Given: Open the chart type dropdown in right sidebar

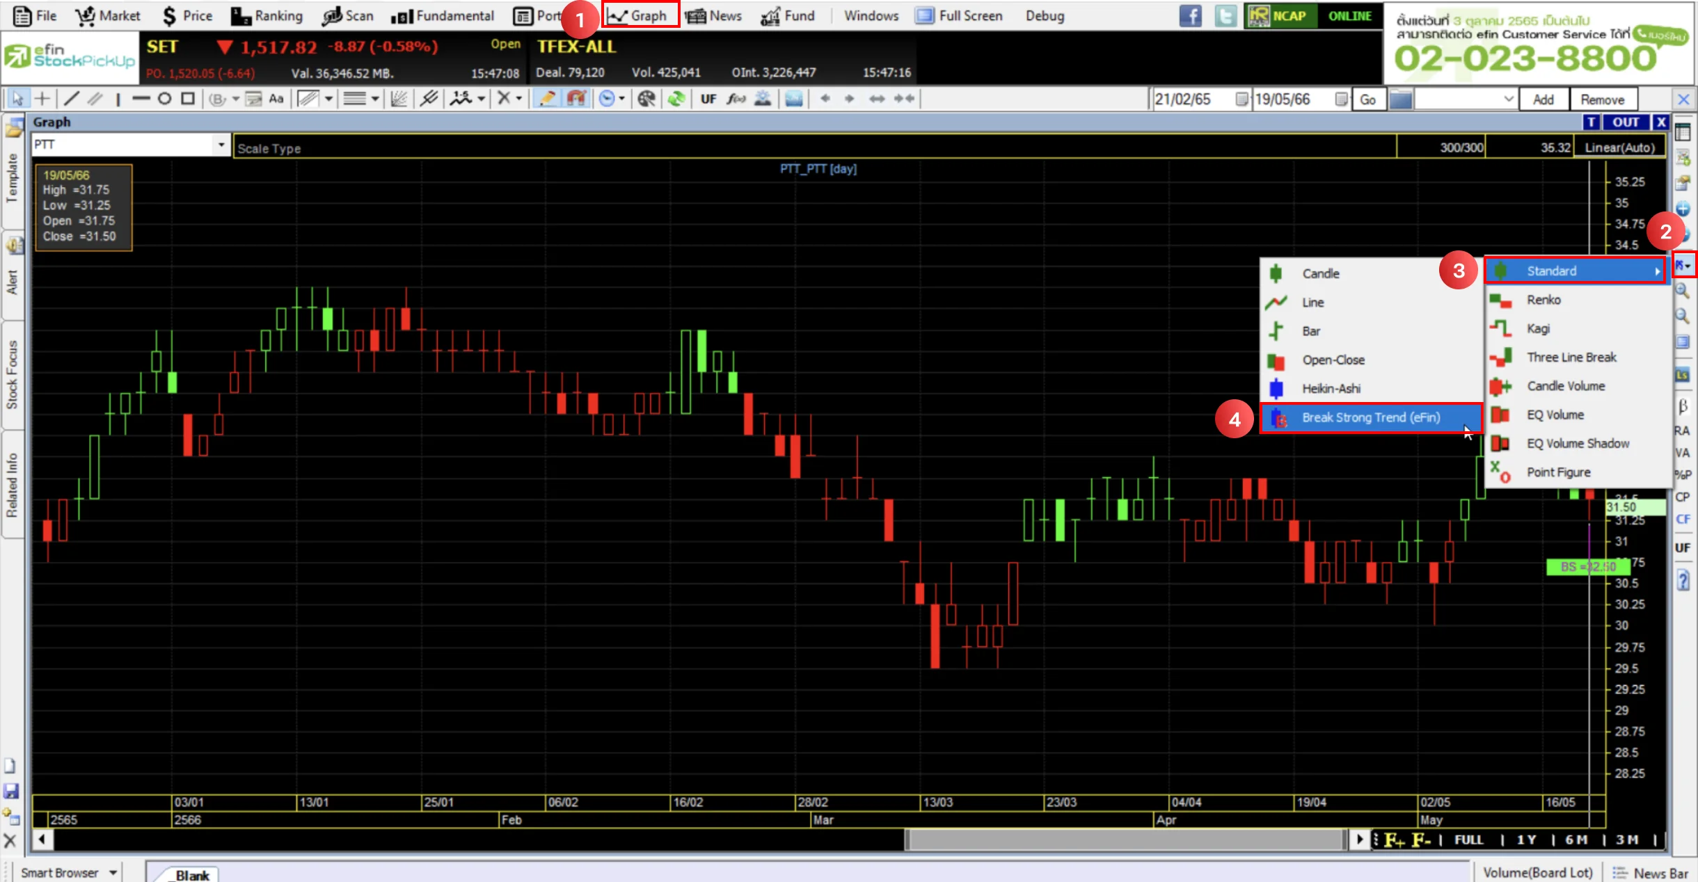Looking at the screenshot, I should (x=1683, y=265).
